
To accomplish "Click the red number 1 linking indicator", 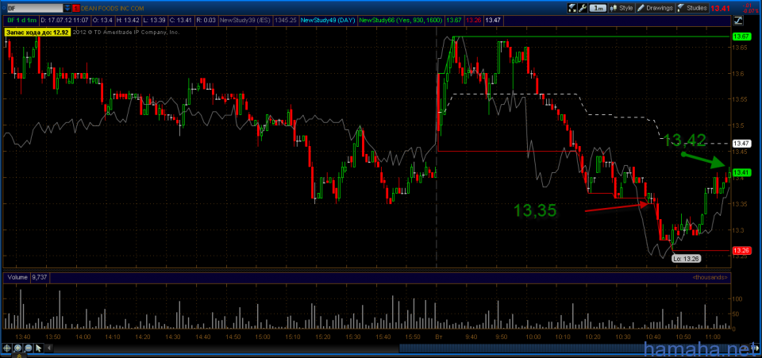I will coord(76,8).
